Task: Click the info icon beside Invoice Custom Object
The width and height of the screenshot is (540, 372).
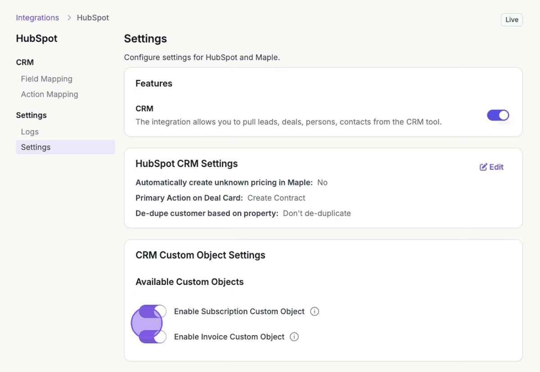Action: (294, 337)
